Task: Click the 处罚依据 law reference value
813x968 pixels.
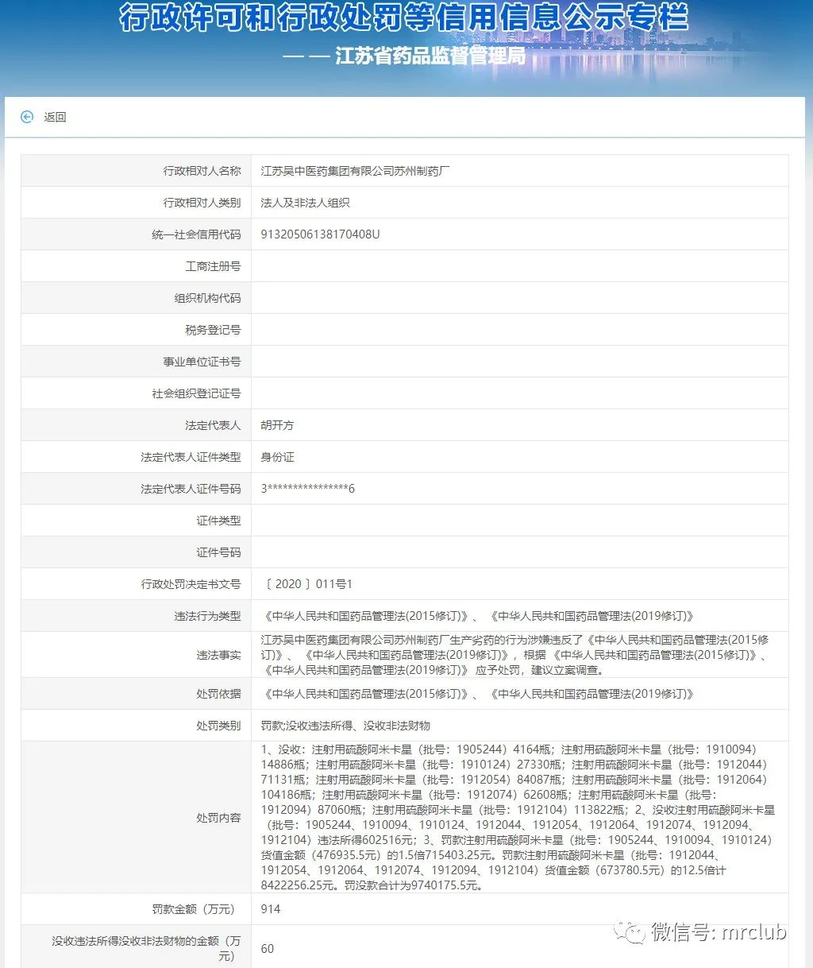Action: pos(477,694)
